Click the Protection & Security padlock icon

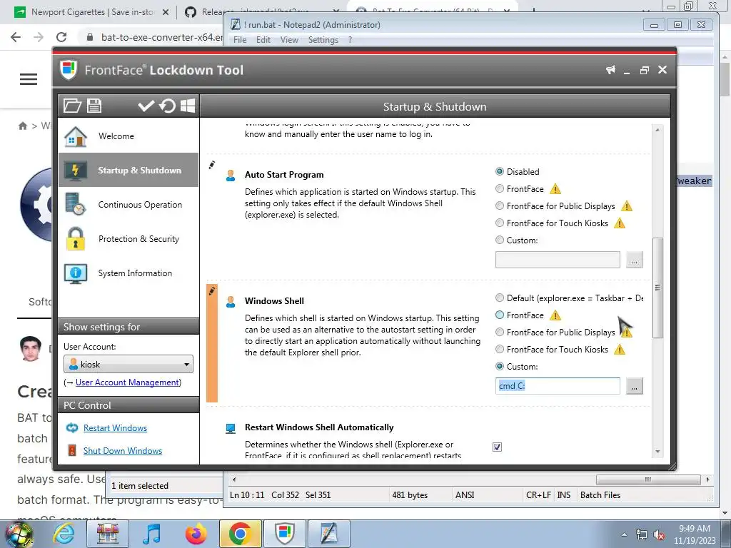(76, 238)
